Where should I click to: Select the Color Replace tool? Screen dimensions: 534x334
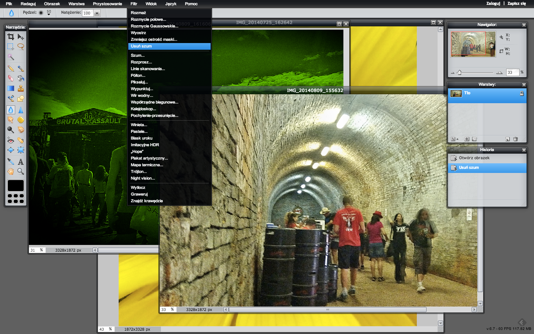(11, 98)
